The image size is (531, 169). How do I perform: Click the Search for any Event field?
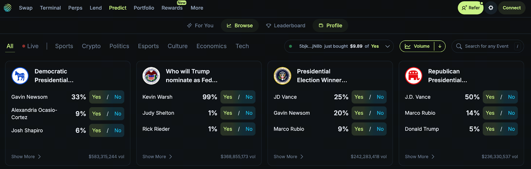(x=486, y=46)
